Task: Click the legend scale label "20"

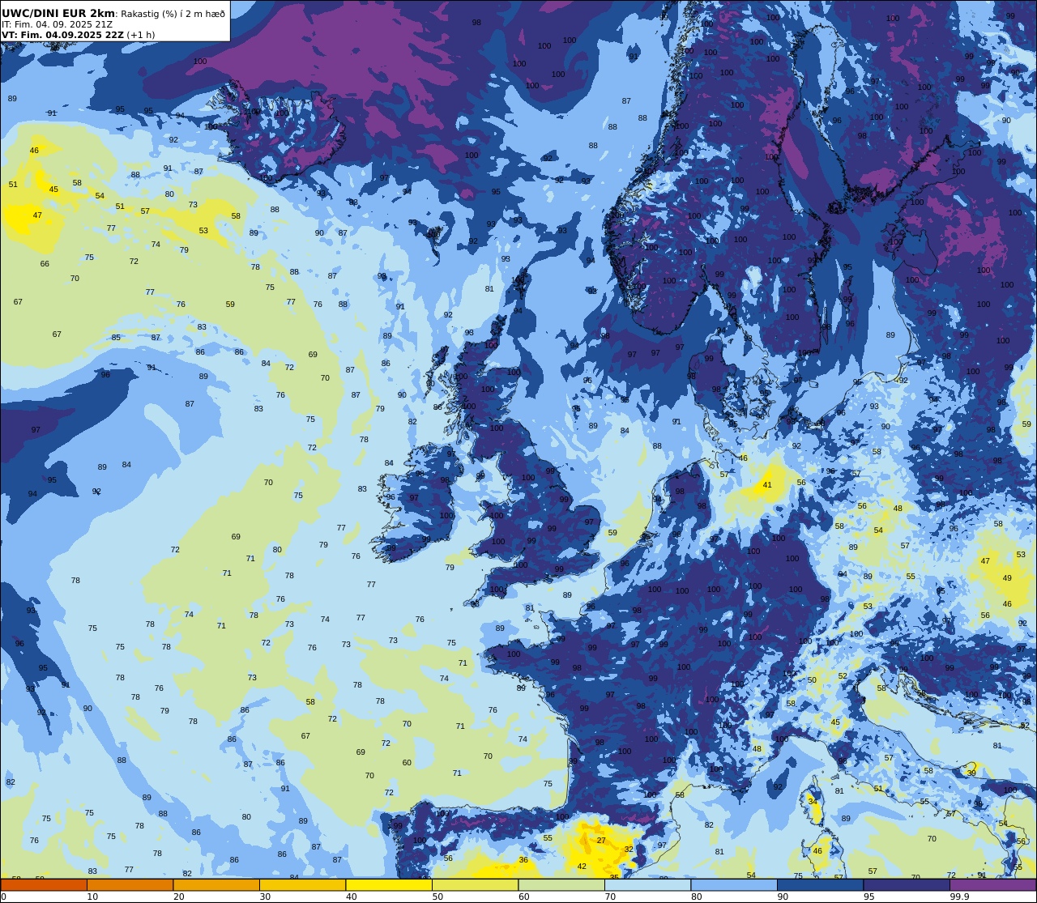Action: 178,897
